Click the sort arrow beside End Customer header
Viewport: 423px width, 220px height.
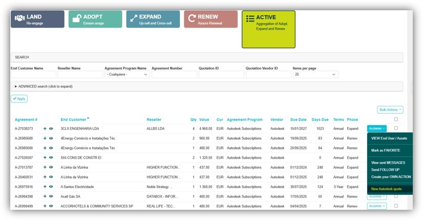click(x=88, y=118)
